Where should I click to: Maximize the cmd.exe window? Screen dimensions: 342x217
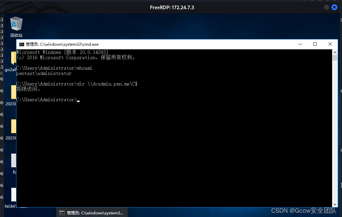tap(315, 44)
